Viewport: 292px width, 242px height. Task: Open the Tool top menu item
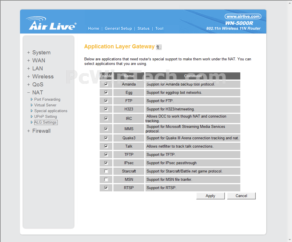159,28
